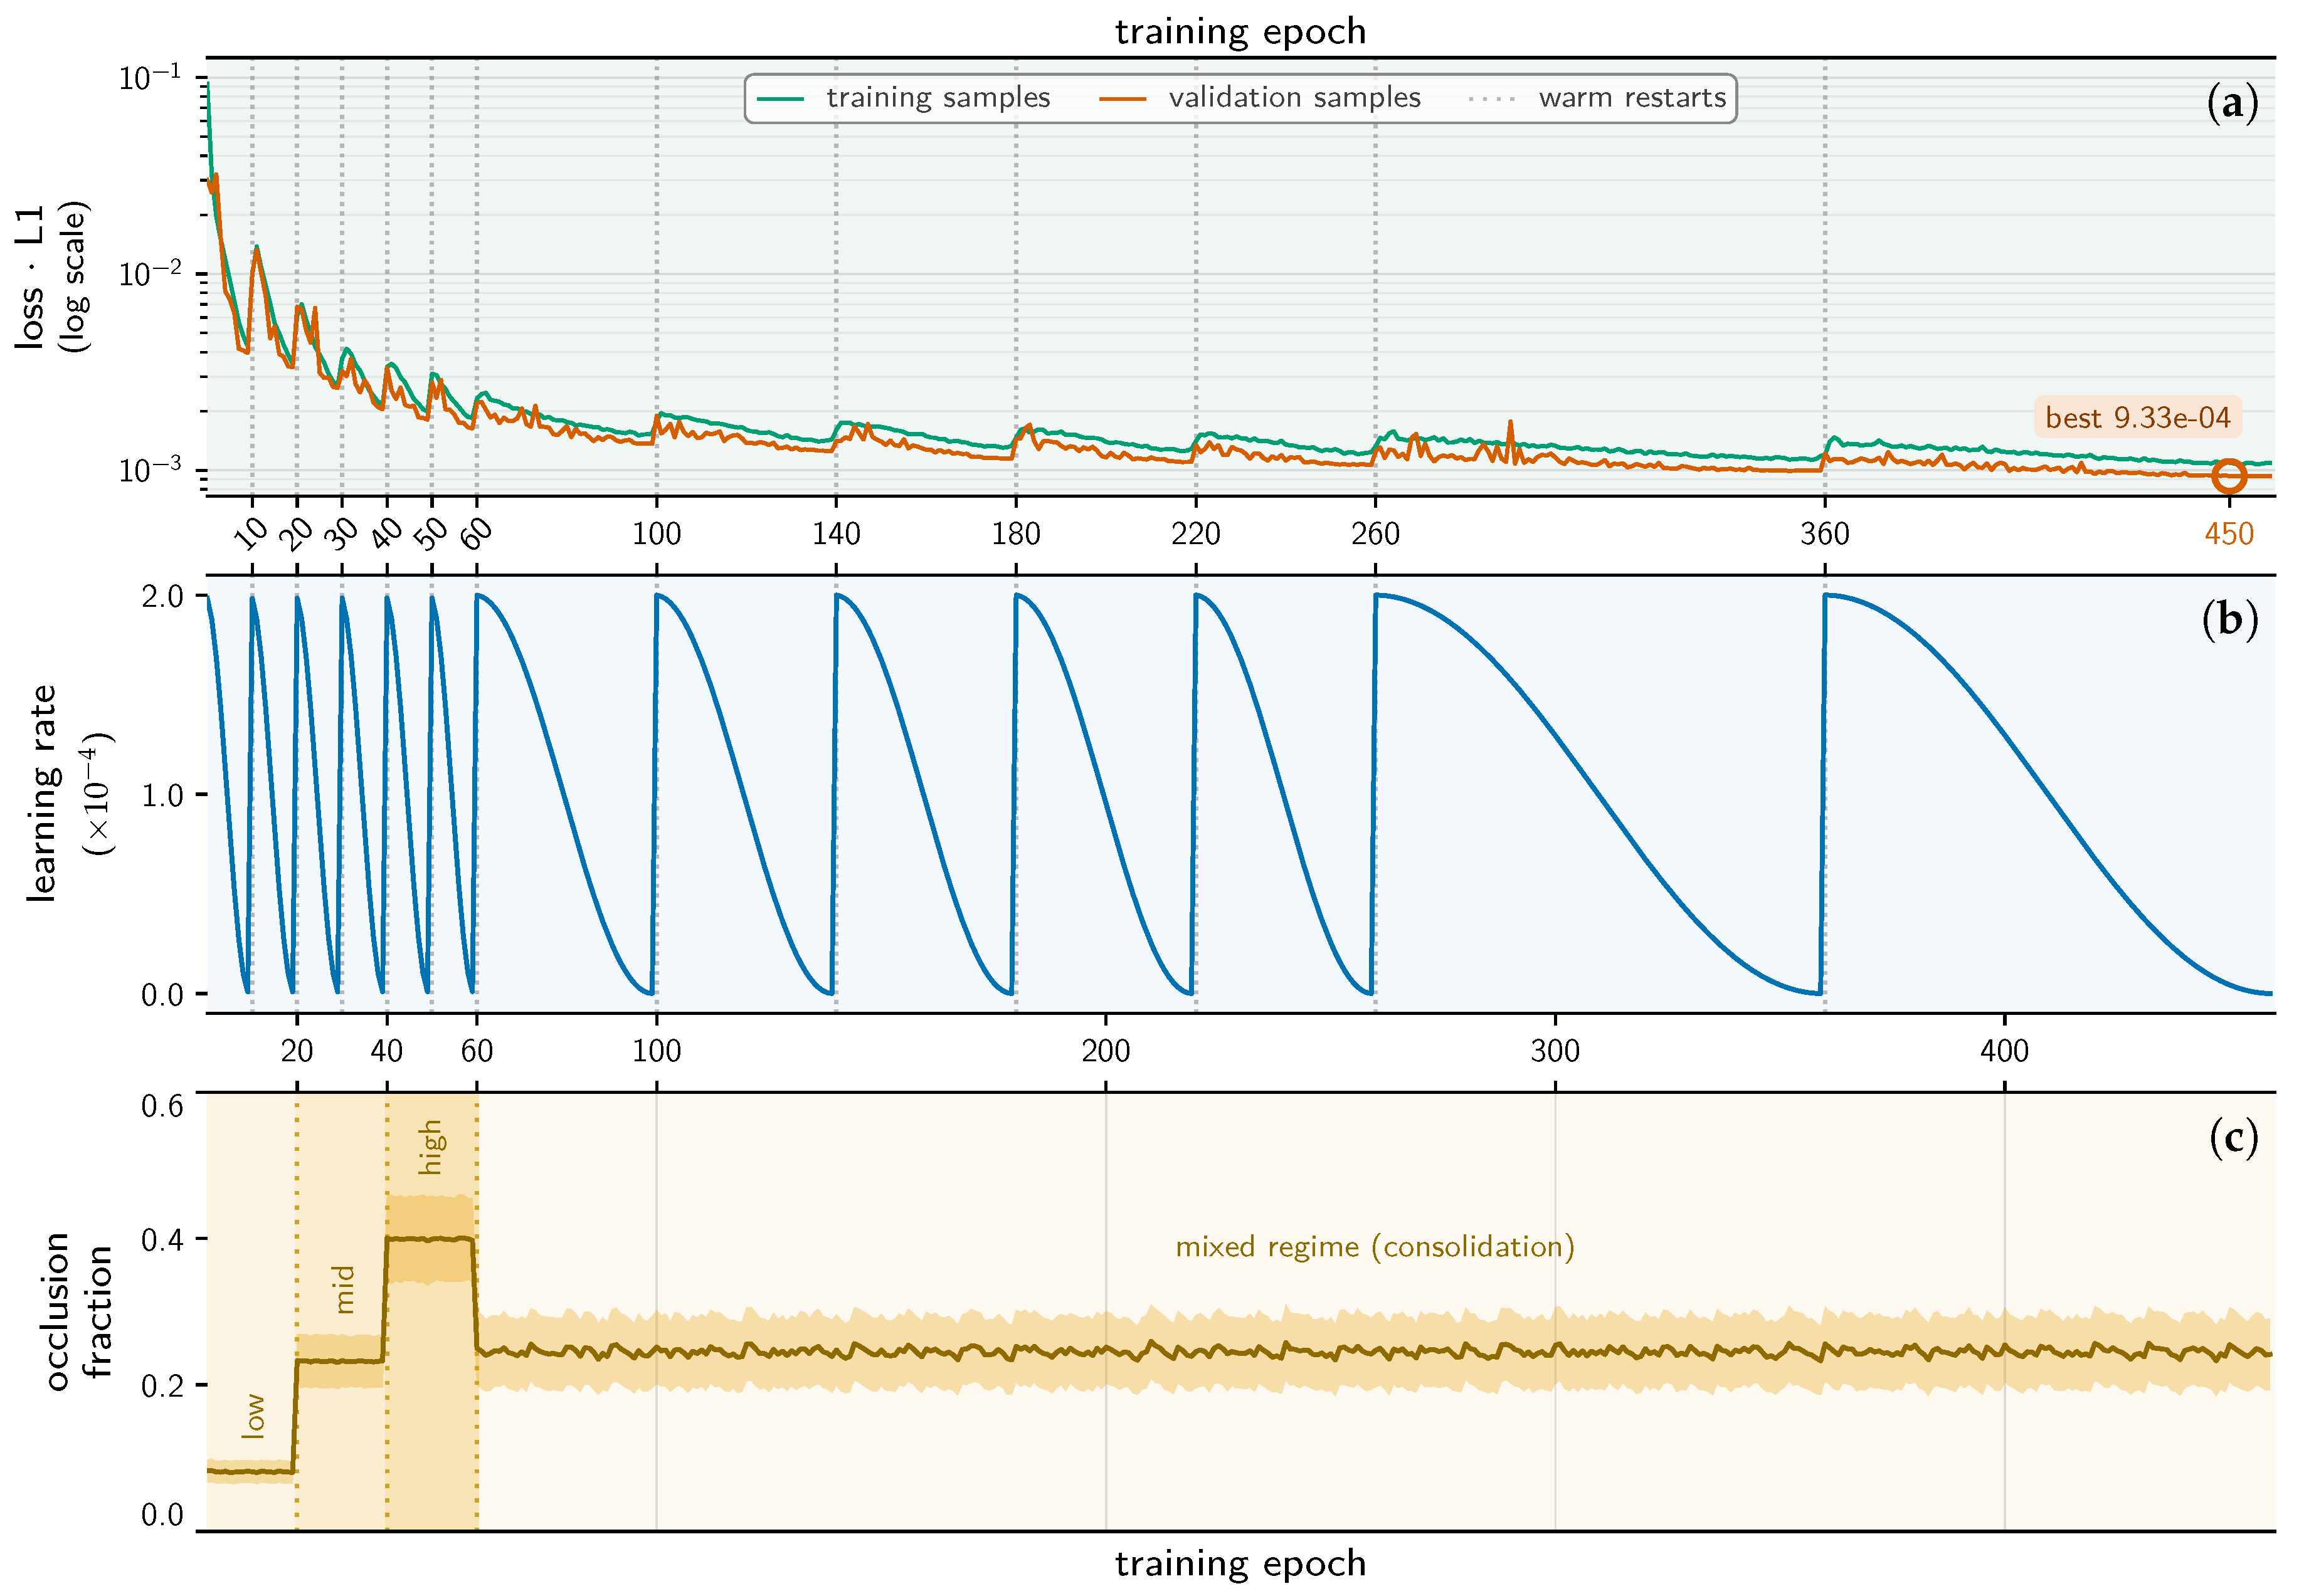Viewport: 2299px width, 1596px height.
Task: Click the top 'training epoch' axis title
Action: tap(1240, 31)
